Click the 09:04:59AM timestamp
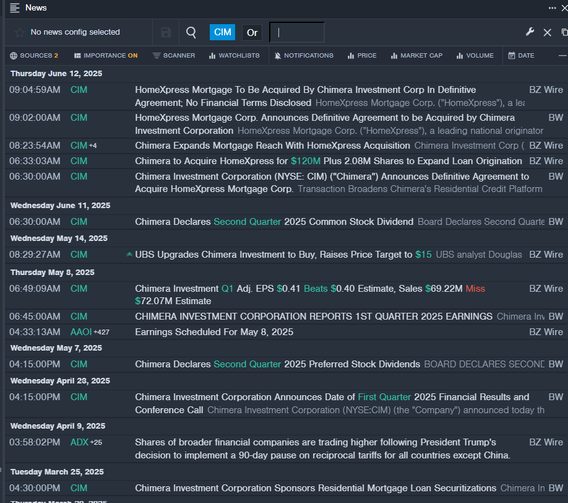The image size is (568, 503). (35, 90)
